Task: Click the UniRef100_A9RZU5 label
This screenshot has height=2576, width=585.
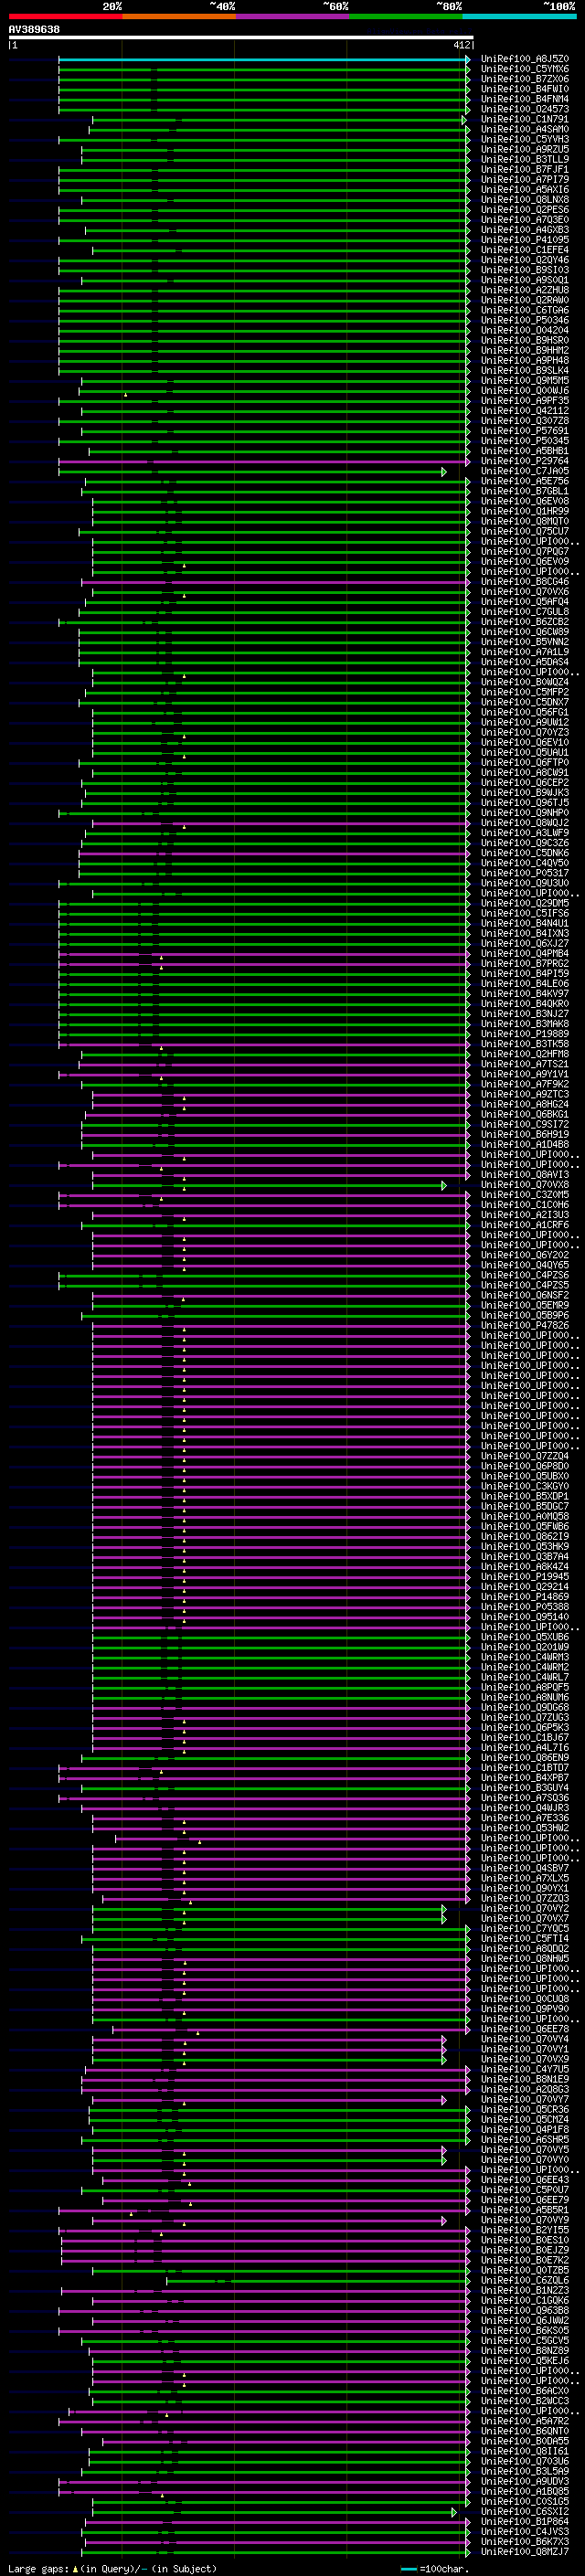Action: [525, 149]
